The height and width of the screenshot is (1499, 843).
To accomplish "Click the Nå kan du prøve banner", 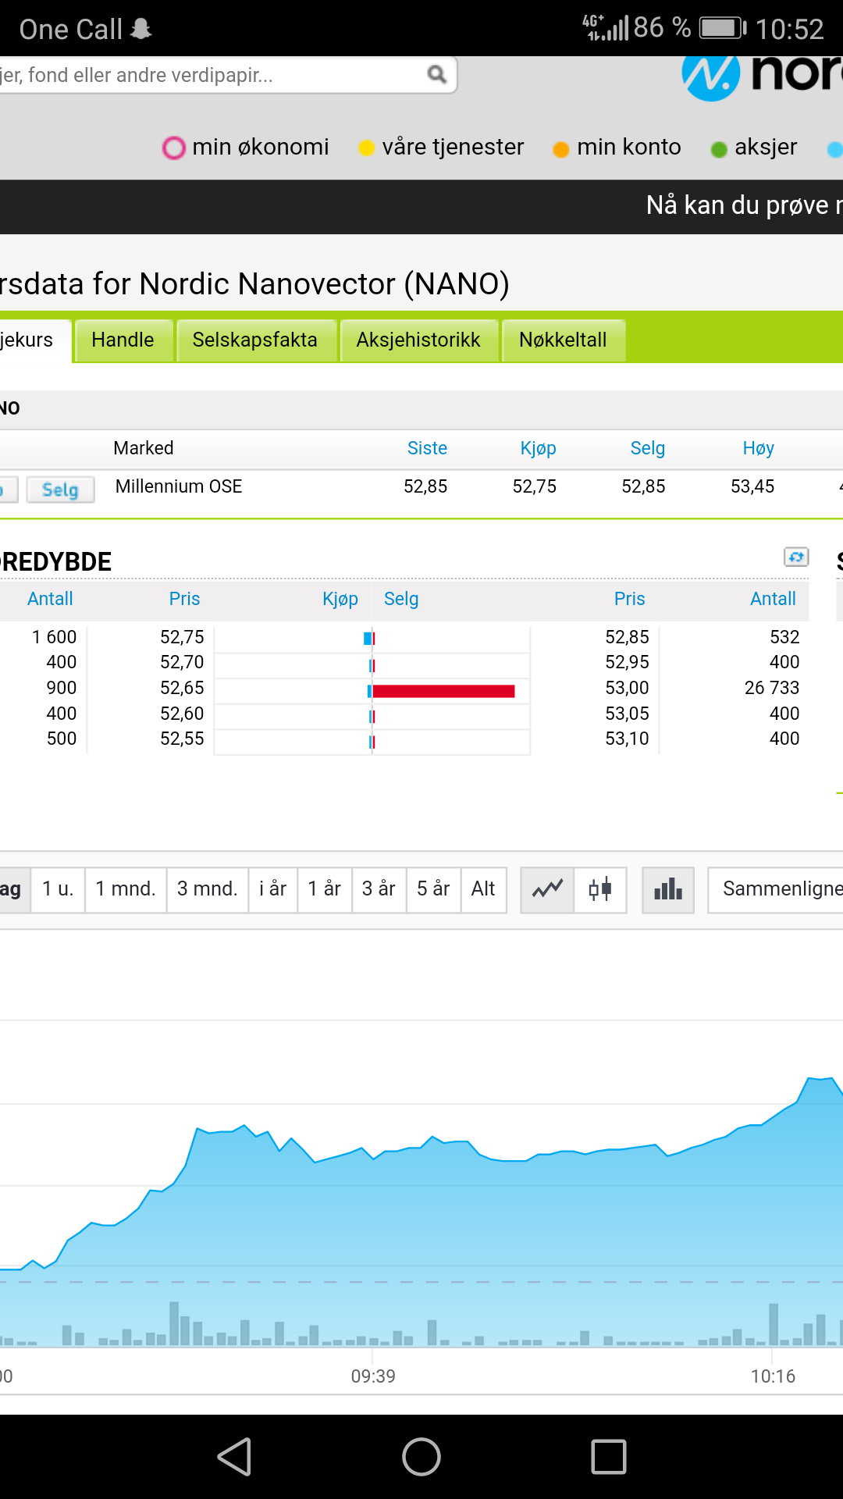I will pyautogui.click(x=744, y=205).
